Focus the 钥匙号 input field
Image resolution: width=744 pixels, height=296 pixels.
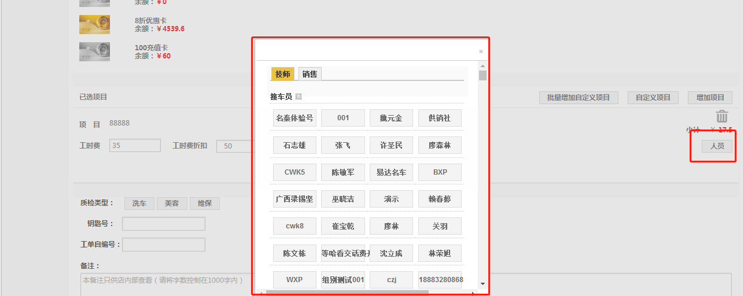(163, 224)
